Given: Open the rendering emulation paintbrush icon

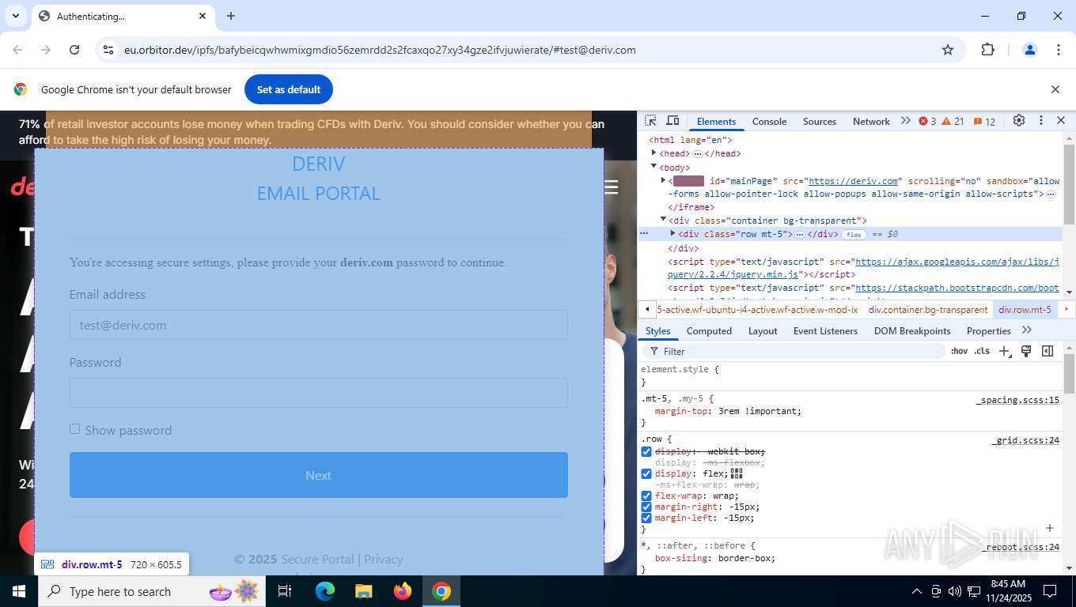Looking at the screenshot, I should [x=1026, y=351].
